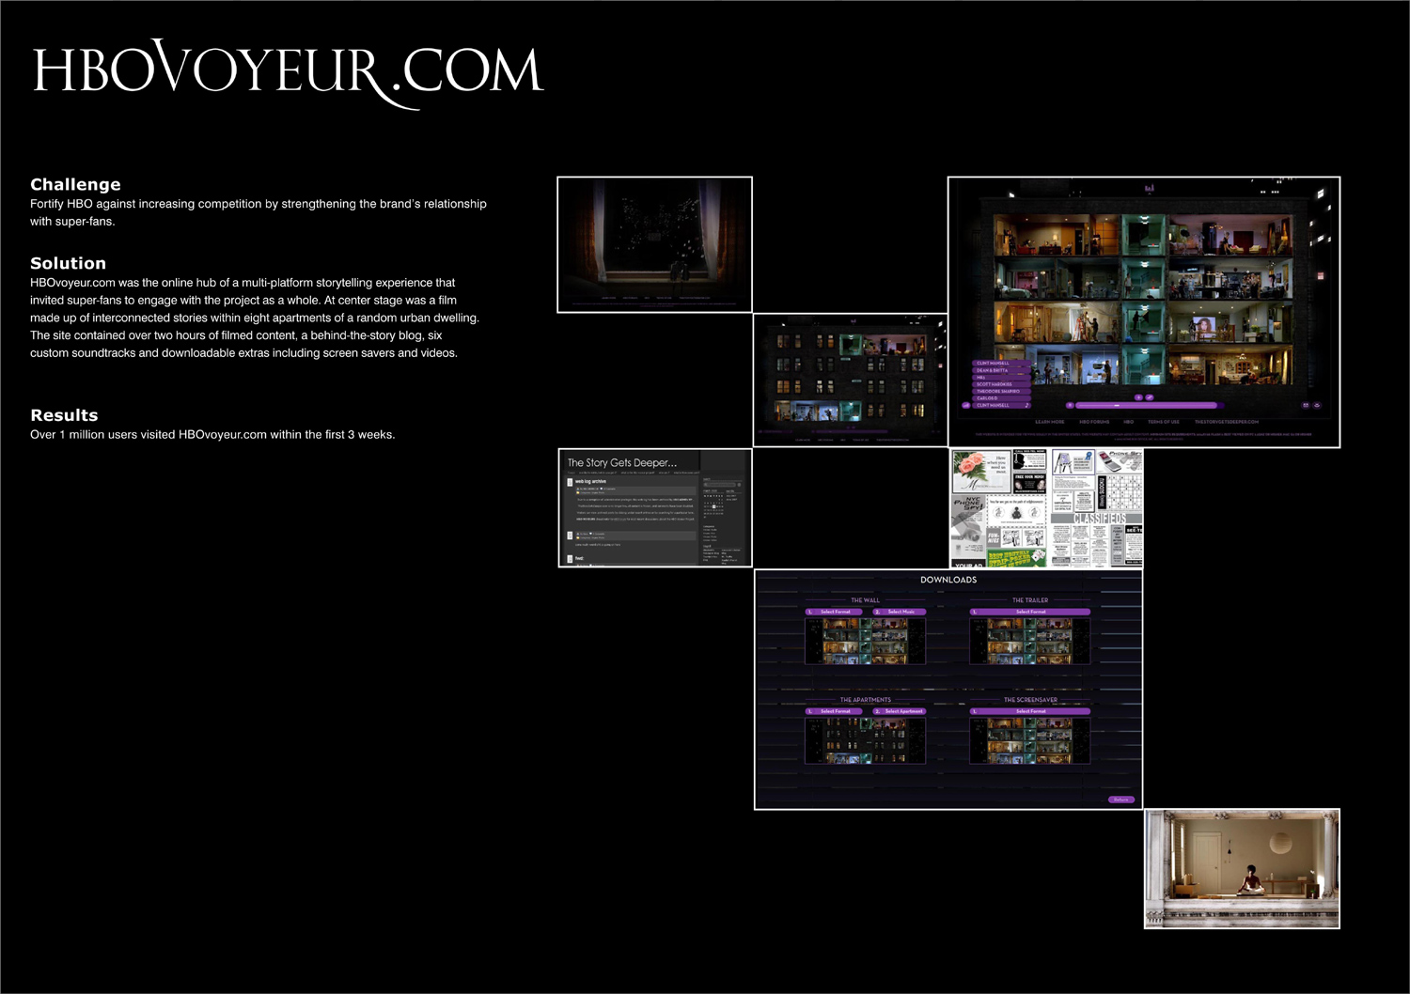
Task: Click the page icon beside web log archive
Action: coord(570,482)
